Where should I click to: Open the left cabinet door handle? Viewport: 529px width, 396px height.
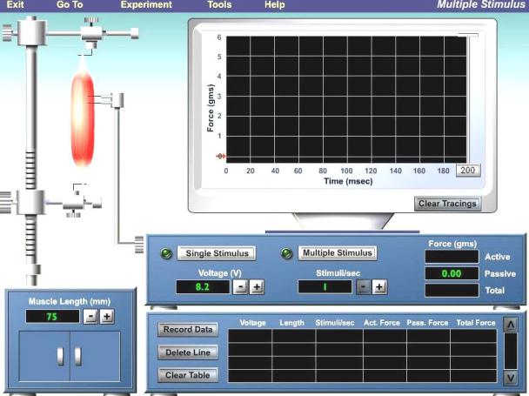pyautogui.click(x=61, y=357)
